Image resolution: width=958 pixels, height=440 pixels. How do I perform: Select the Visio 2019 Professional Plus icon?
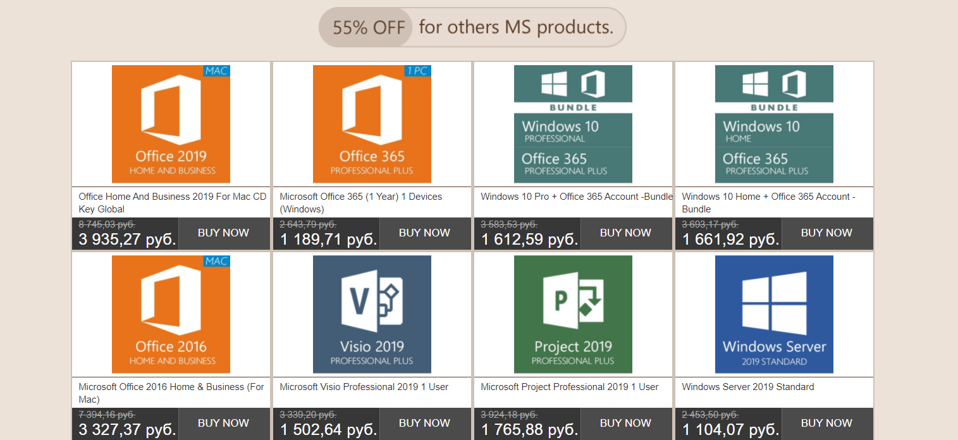tap(372, 314)
